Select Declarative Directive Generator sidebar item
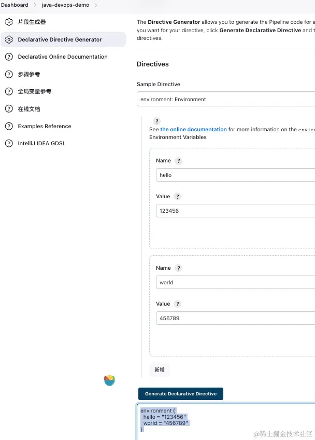 [63, 39]
